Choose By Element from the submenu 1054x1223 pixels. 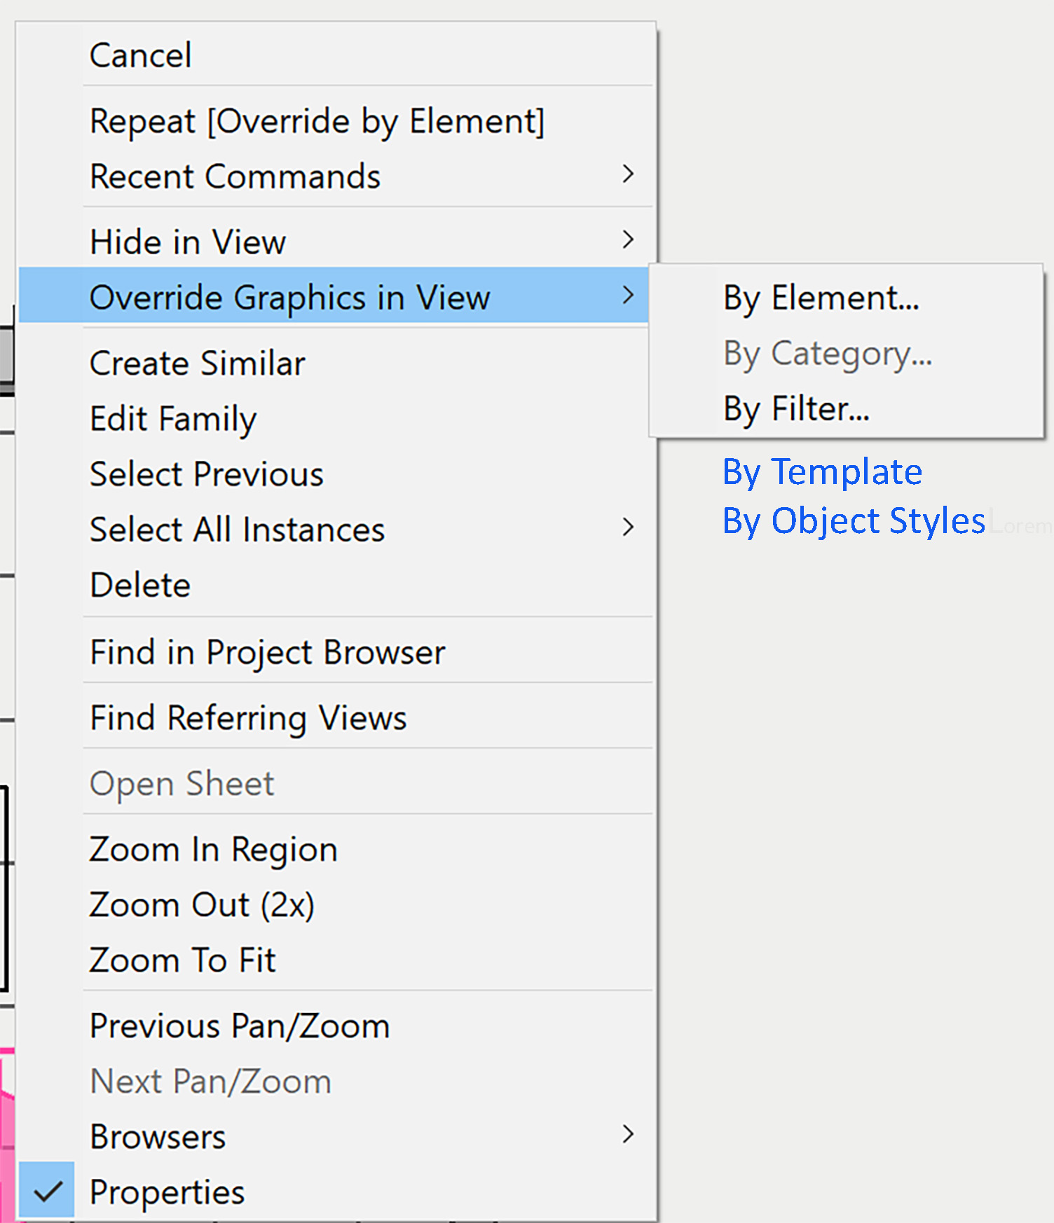[820, 297]
